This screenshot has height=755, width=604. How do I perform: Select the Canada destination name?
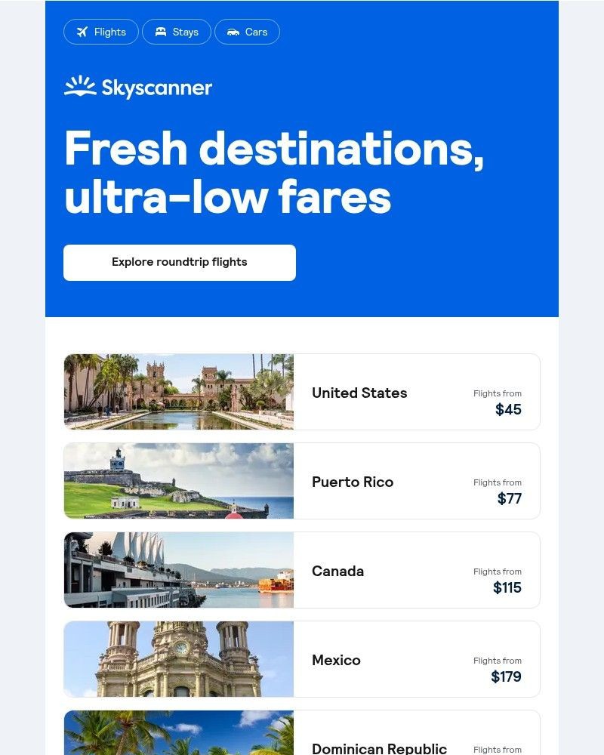pyautogui.click(x=337, y=571)
